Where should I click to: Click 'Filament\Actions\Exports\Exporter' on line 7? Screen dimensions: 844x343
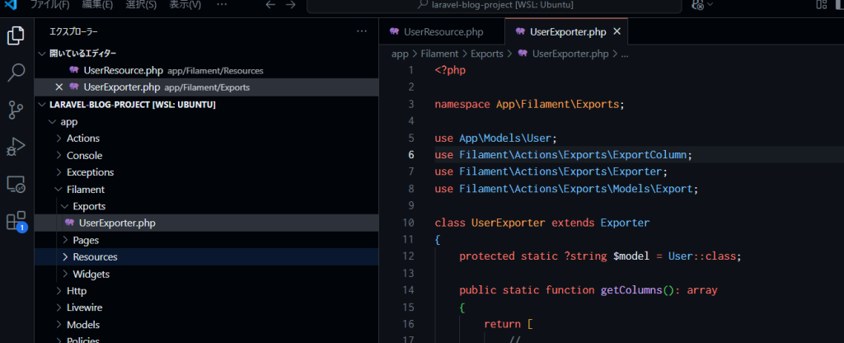[560, 171]
